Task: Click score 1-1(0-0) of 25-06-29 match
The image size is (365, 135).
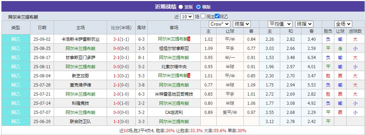Action: tap(121, 121)
